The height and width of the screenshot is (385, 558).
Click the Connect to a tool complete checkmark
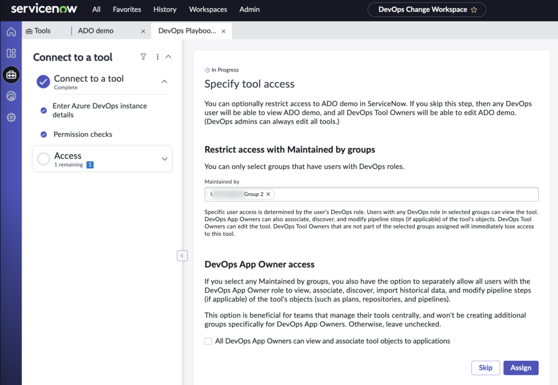(43, 82)
